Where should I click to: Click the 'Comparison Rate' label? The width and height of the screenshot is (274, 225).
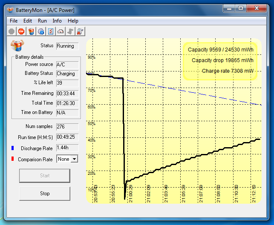pyautogui.click(x=35, y=159)
